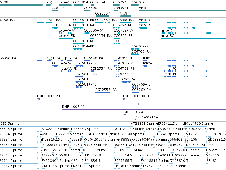Viewport: 226px width, 170px height.
Task: Select protein CG6506-PA
Action: pyautogui.click(x=94, y=58)
